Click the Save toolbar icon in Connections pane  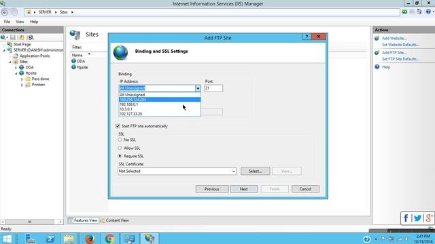tap(13, 37)
